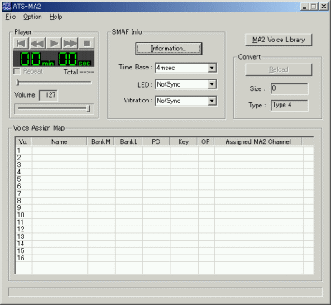Stop playback with the Stop button
331x305 pixels.
click(87, 43)
